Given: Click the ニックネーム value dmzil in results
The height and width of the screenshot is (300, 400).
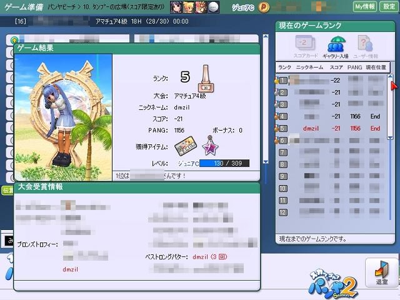Looking at the screenshot, I should pyautogui.click(x=182, y=107).
